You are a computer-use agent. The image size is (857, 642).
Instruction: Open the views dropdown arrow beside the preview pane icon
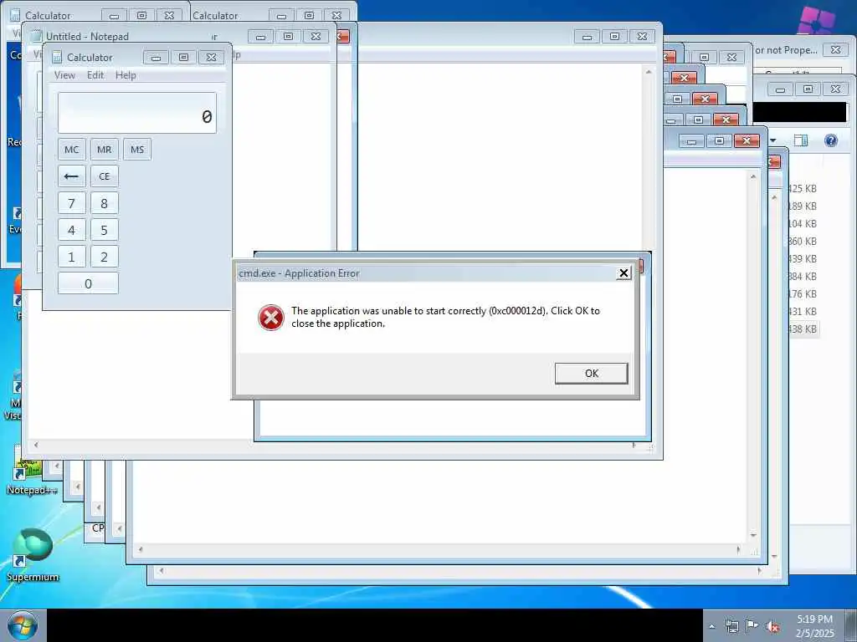[772, 140]
